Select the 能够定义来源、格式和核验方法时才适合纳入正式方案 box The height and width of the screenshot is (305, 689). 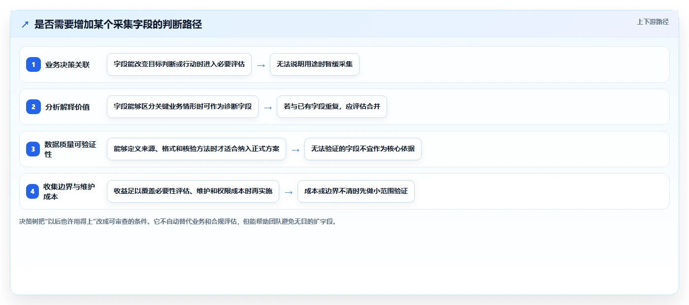point(197,149)
